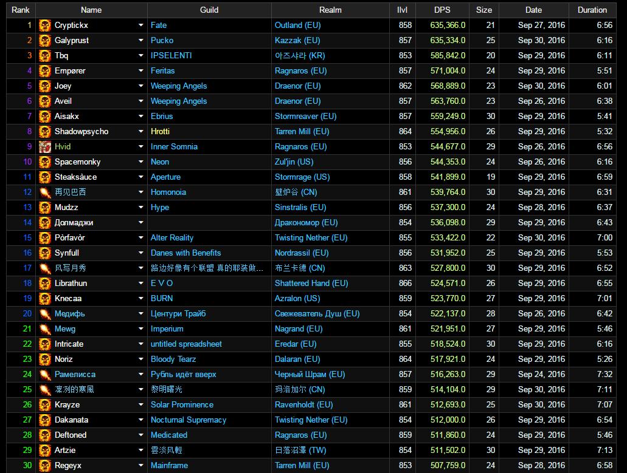Click the player name Intricate

pos(69,344)
